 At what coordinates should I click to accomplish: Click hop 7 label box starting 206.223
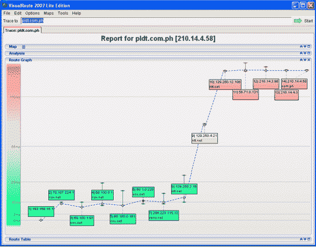click(164, 215)
